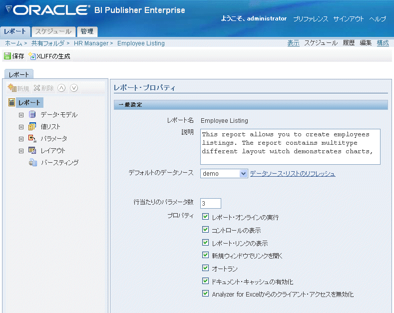The image size is (394, 313).
Task: Click the 値リスト list icon
Action: (x=32, y=126)
